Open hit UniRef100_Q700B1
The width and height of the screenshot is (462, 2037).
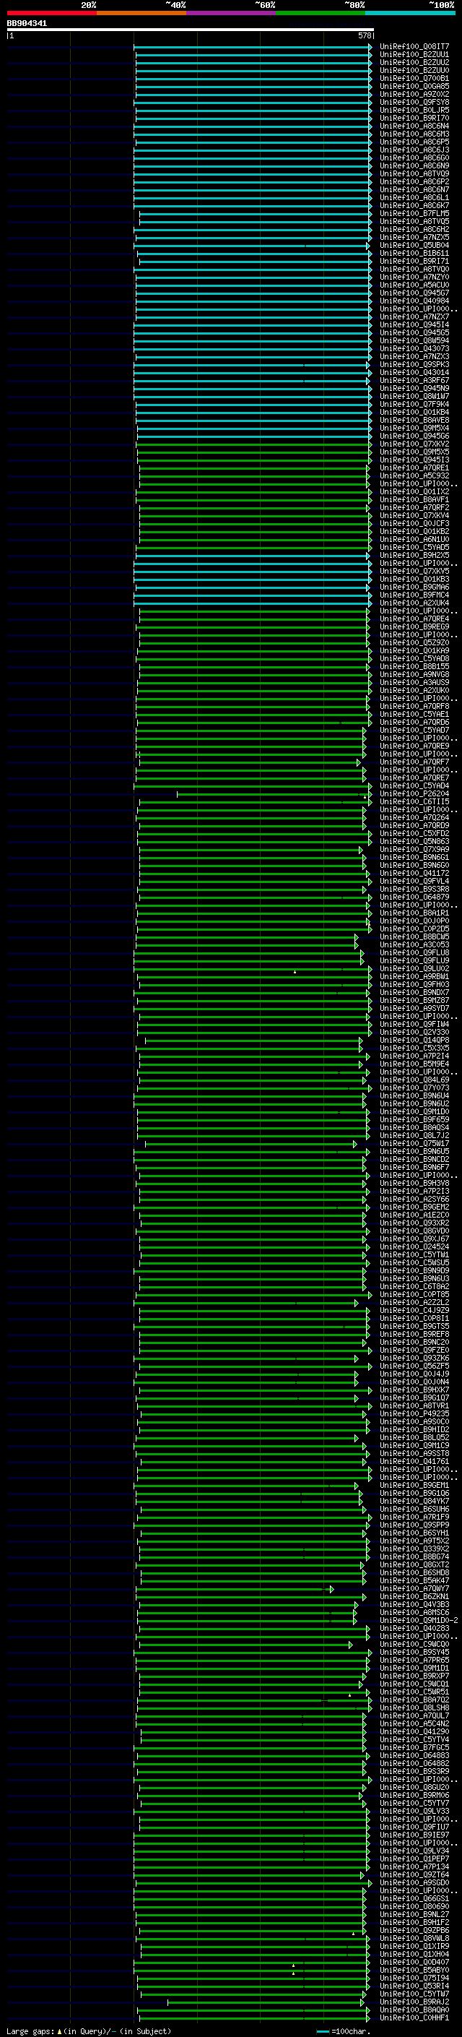[414, 78]
